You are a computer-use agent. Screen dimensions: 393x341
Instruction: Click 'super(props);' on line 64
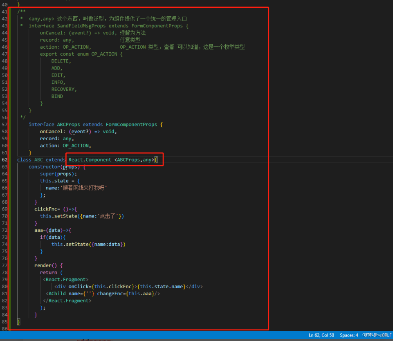[58, 174]
